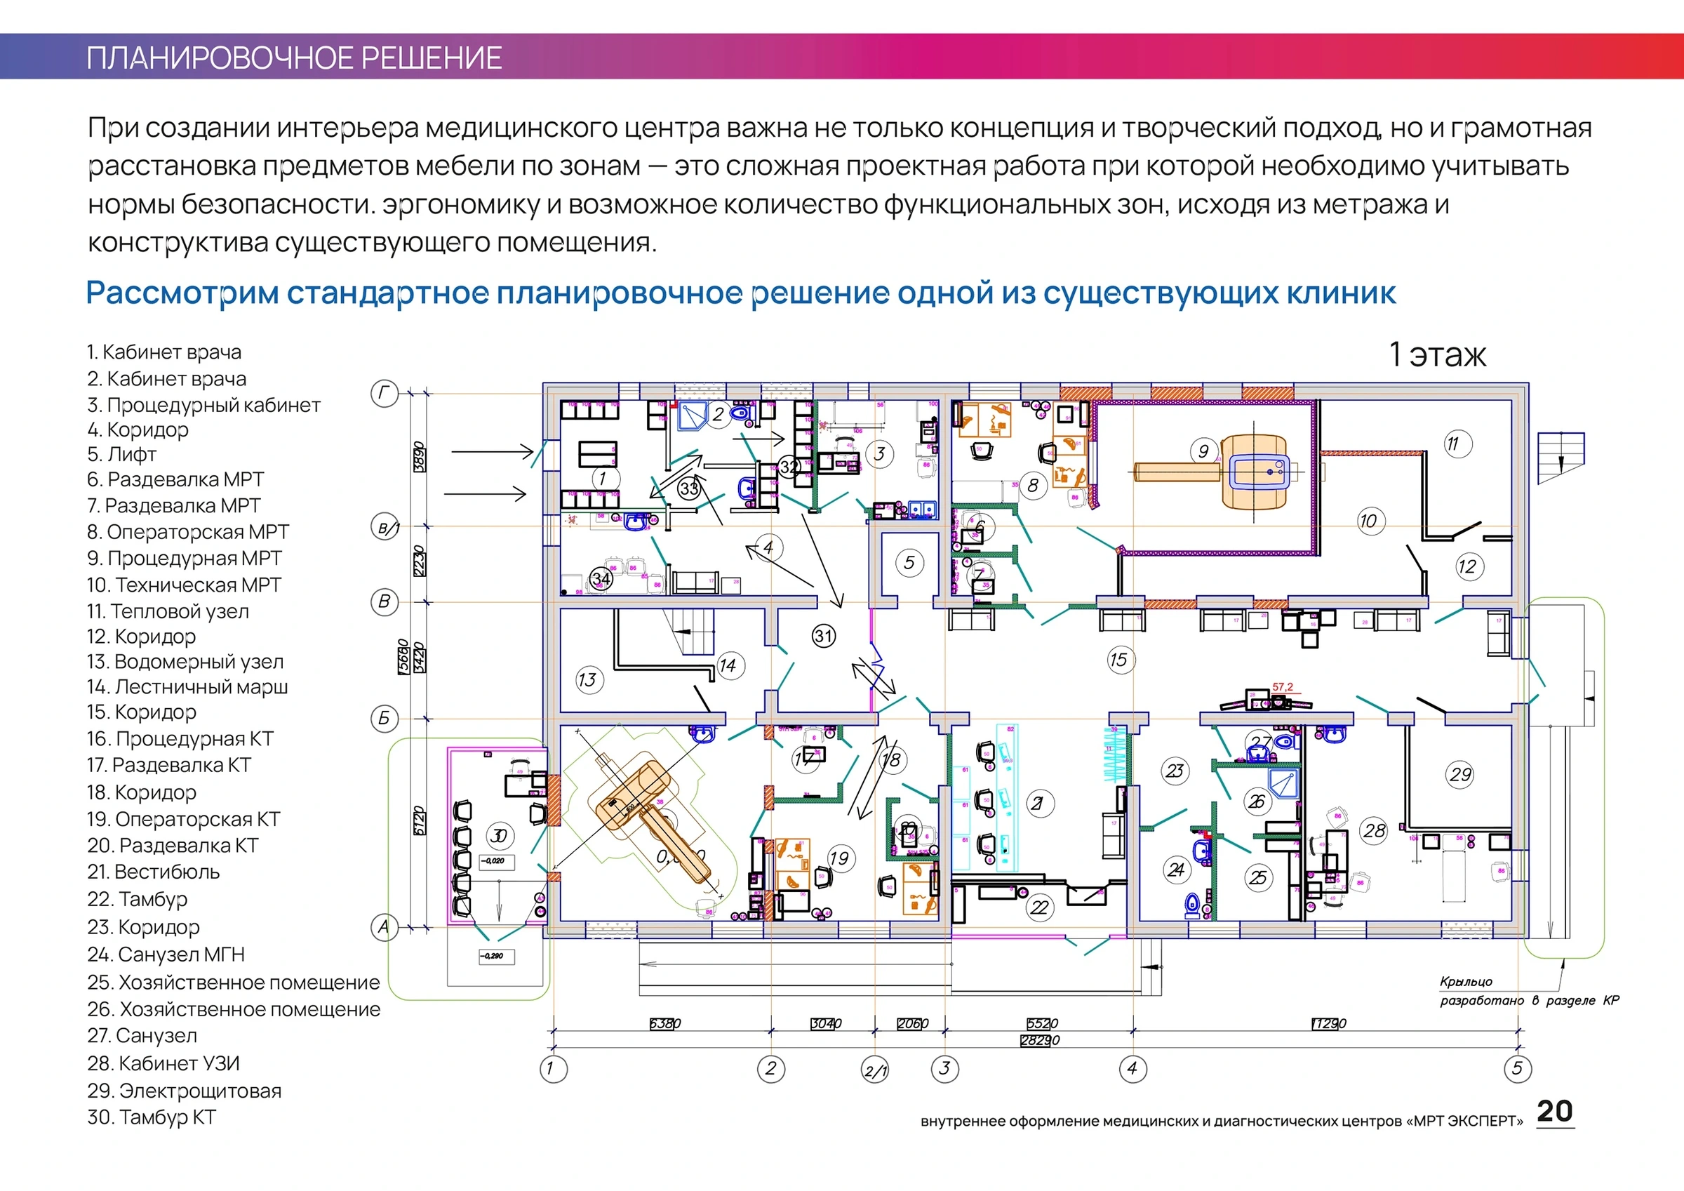1684x1191 pixels.
Task: Select legend entry '28. Кабинет УЗИ'
Action: pos(163,1063)
